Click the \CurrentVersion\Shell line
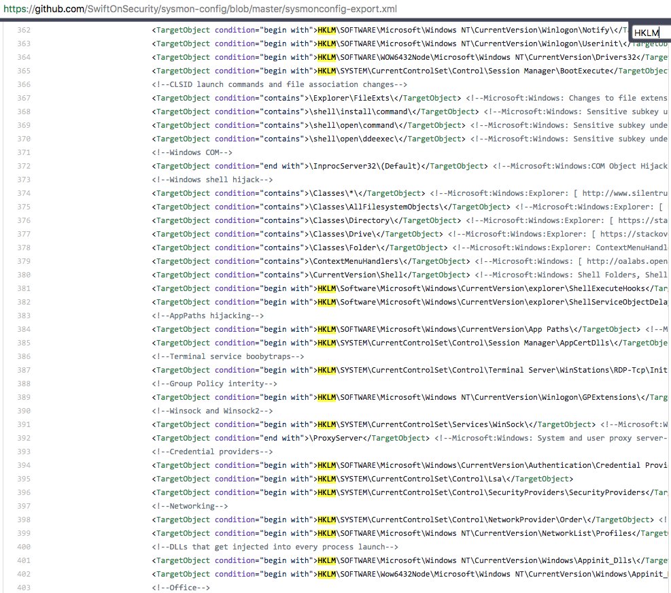The image size is (671, 593). (410, 275)
